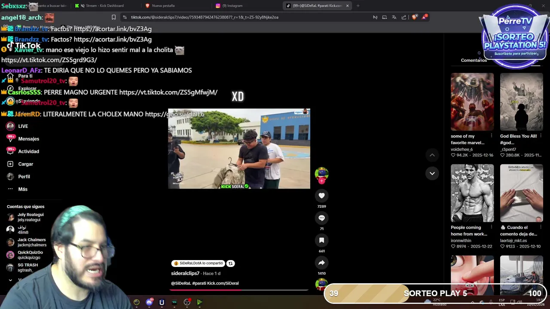Open Explorar in TikTok sidebar
Screen dimensions: 550x309
click(x=21, y=88)
